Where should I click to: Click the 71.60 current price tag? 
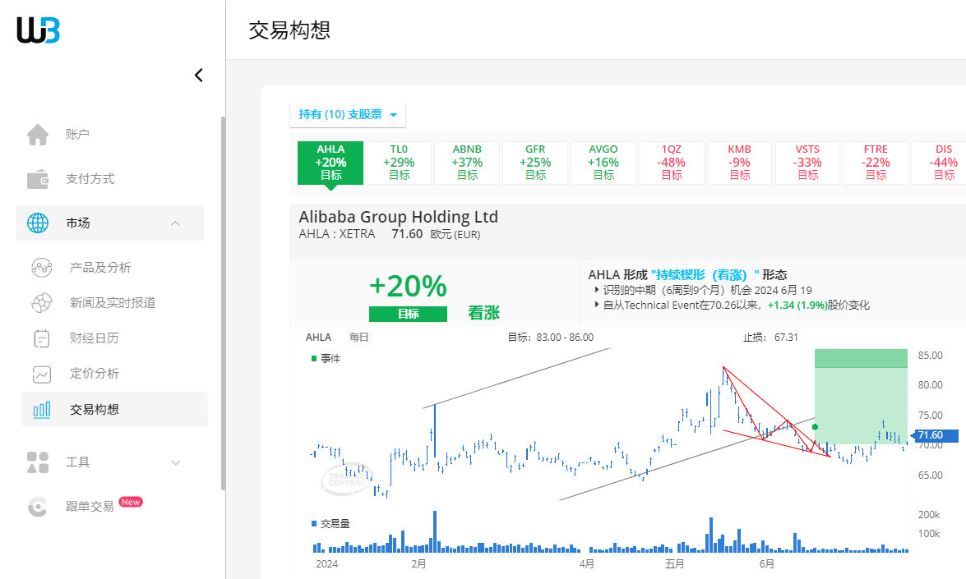936,435
